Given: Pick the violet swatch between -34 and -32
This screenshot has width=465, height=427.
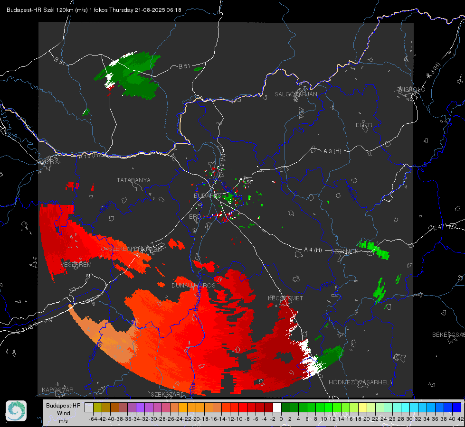Looking at the screenshot, I should click(x=140, y=408).
